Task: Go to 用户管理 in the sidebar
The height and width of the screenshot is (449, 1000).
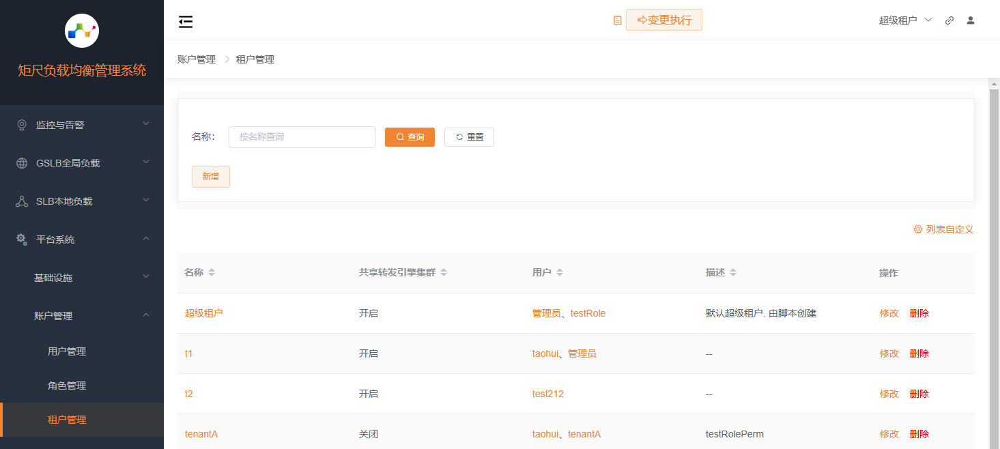Action: [x=67, y=351]
